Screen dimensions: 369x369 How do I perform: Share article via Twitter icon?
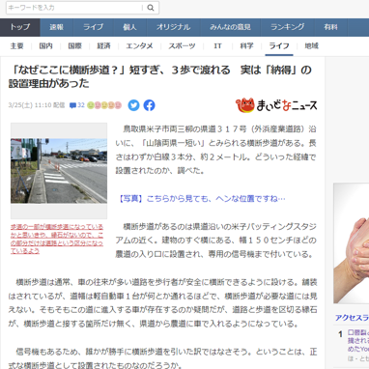click(x=133, y=105)
